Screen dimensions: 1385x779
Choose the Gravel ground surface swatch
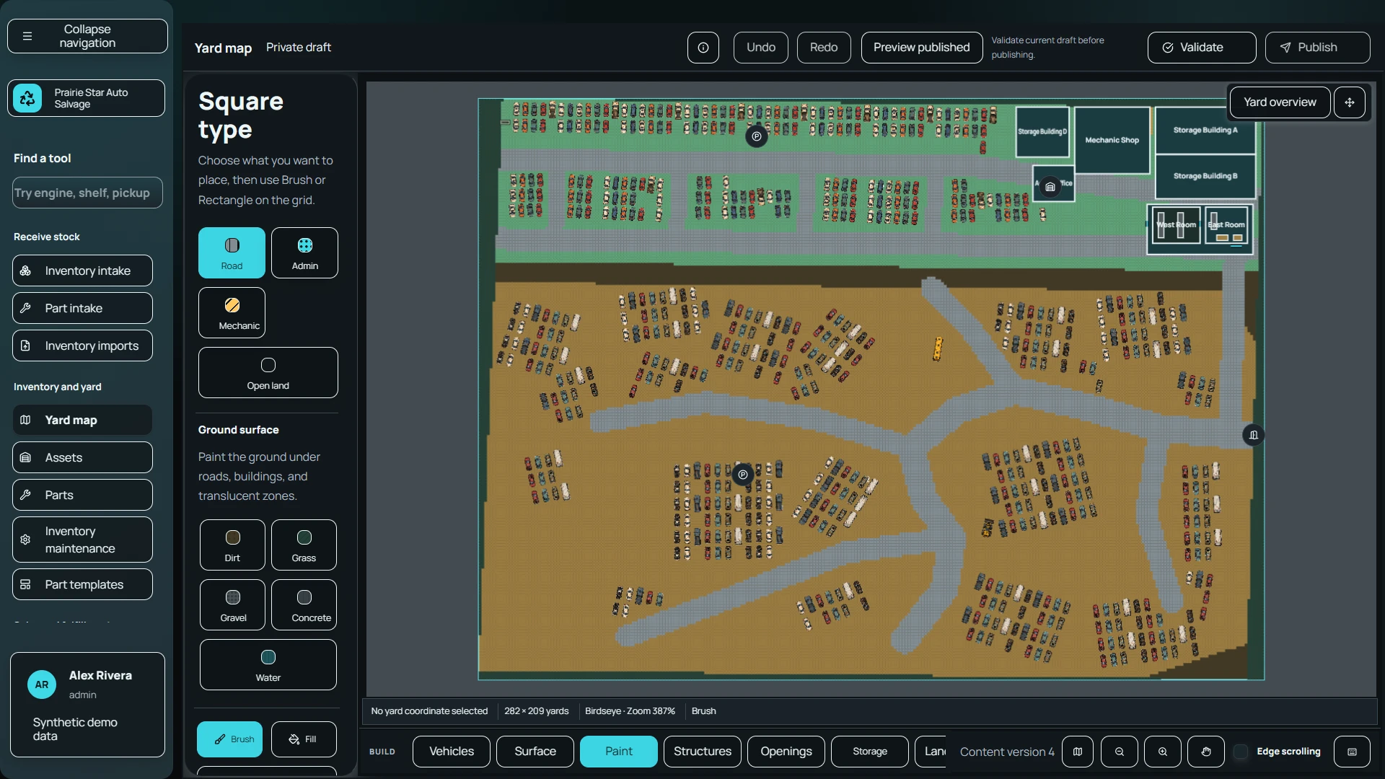pos(232,605)
